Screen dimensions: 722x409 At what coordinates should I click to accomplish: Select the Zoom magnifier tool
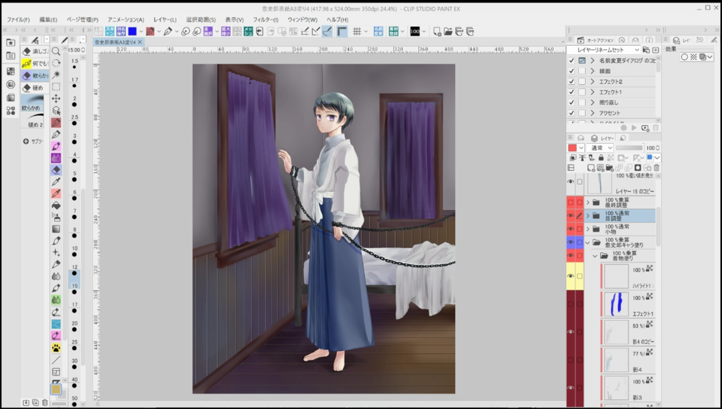point(56,51)
